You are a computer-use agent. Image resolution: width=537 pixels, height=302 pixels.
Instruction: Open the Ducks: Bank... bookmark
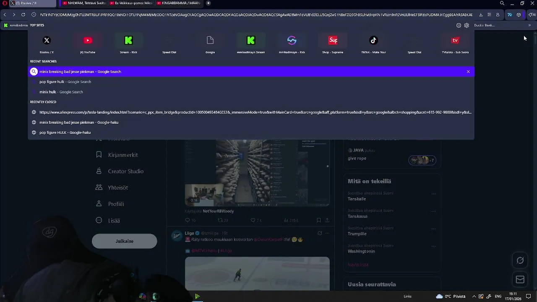[x=485, y=25]
